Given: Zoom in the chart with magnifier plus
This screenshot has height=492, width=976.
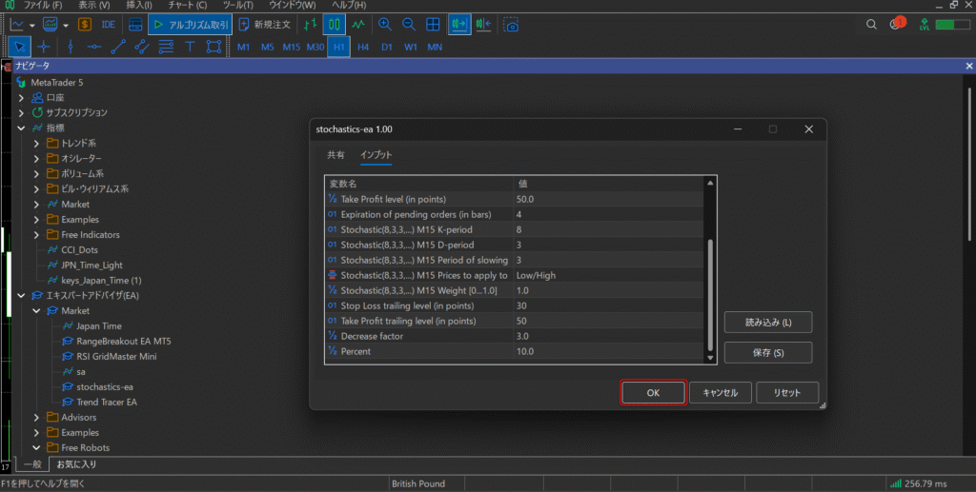Looking at the screenshot, I should (385, 25).
